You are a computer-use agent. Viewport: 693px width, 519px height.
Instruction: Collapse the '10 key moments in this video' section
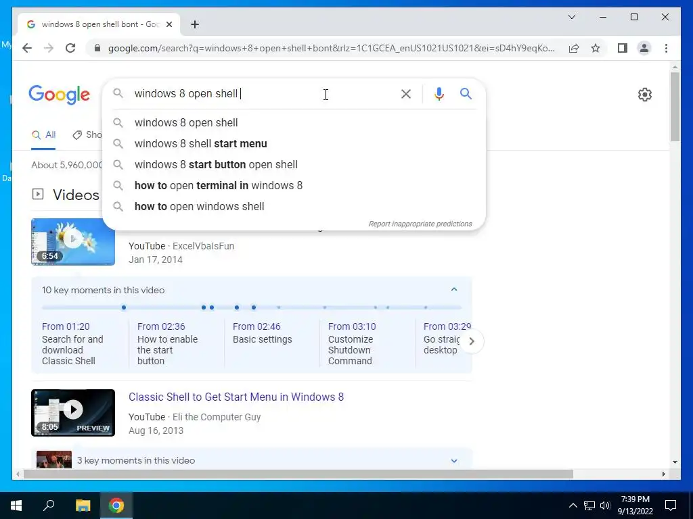click(454, 289)
